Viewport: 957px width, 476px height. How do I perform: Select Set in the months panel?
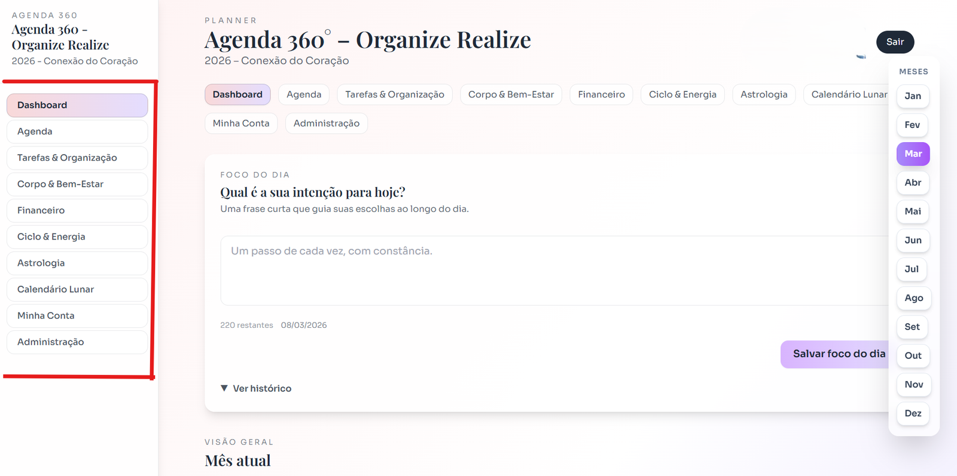[x=912, y=327]
